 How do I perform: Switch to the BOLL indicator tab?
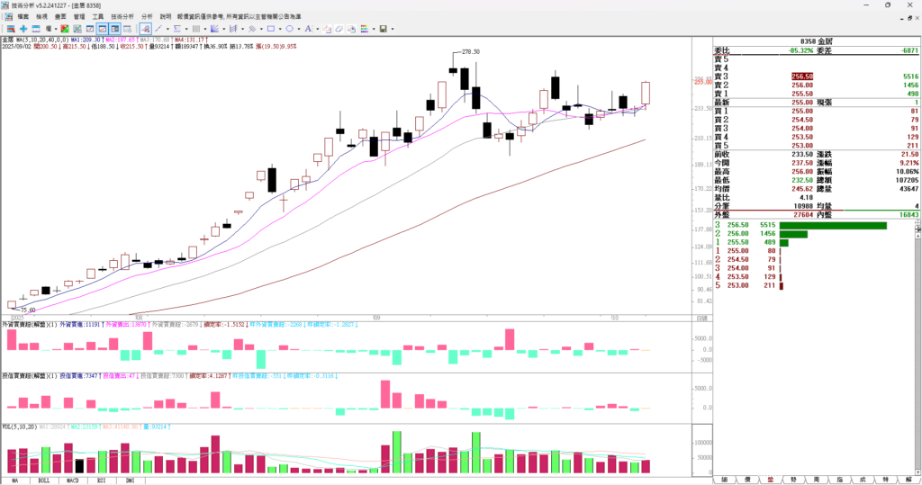tap(41, 481)
